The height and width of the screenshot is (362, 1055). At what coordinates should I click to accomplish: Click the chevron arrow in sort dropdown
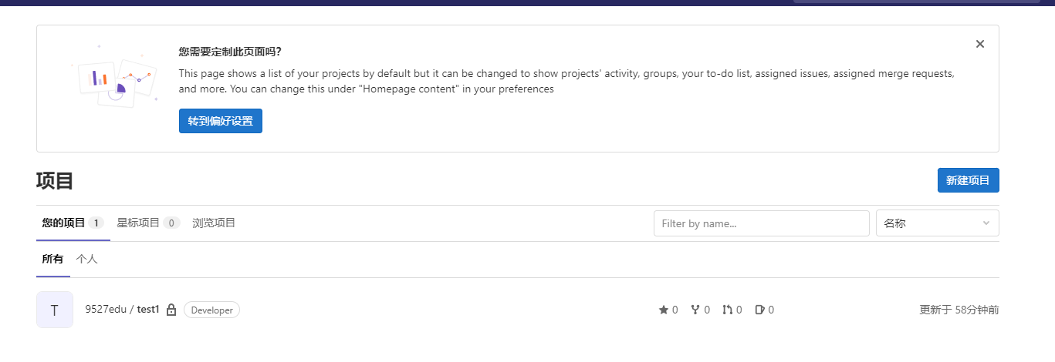[x=986, y=223]
